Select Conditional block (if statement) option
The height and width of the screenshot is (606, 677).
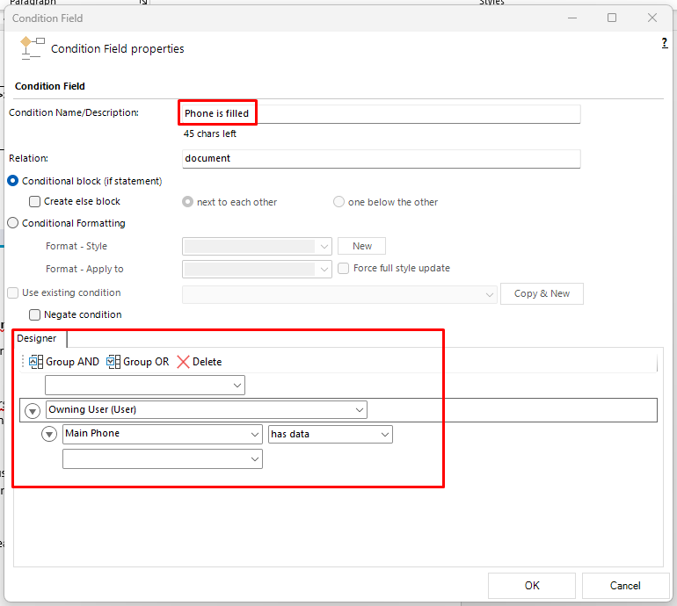tap(13, 181)
